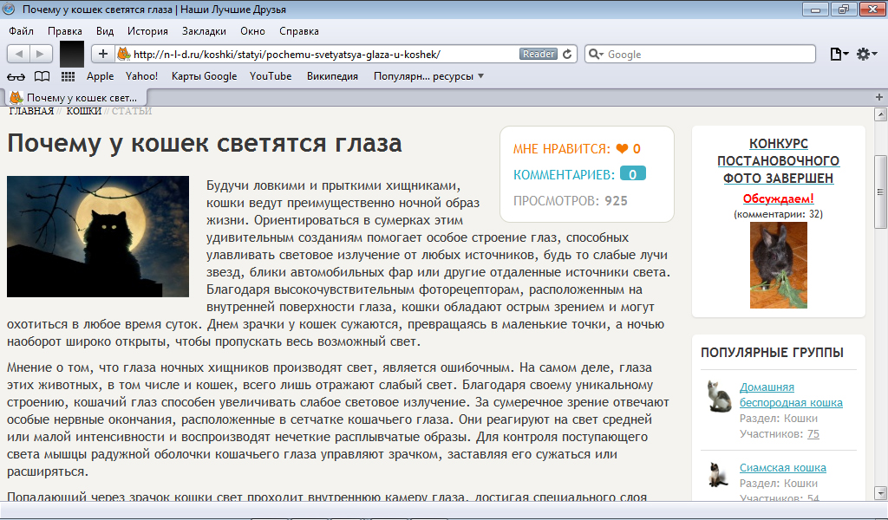Open Reader view for this page
The width and height of the screenshot is (888, 520).
click(538, 54)
